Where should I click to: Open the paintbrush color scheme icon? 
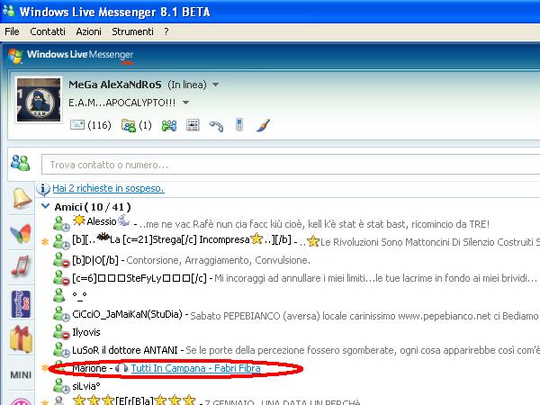(263, 125)
